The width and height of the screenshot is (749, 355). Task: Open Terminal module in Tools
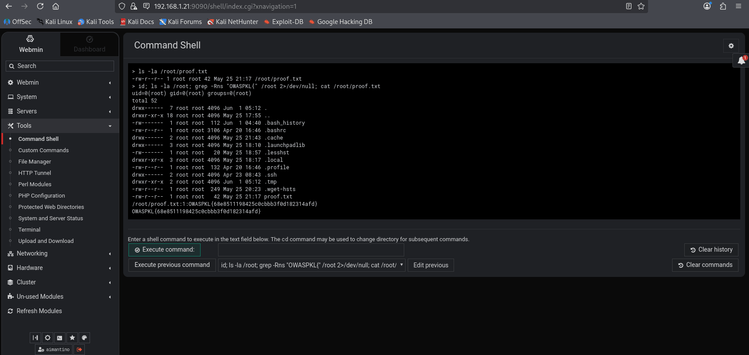point(29,229)
